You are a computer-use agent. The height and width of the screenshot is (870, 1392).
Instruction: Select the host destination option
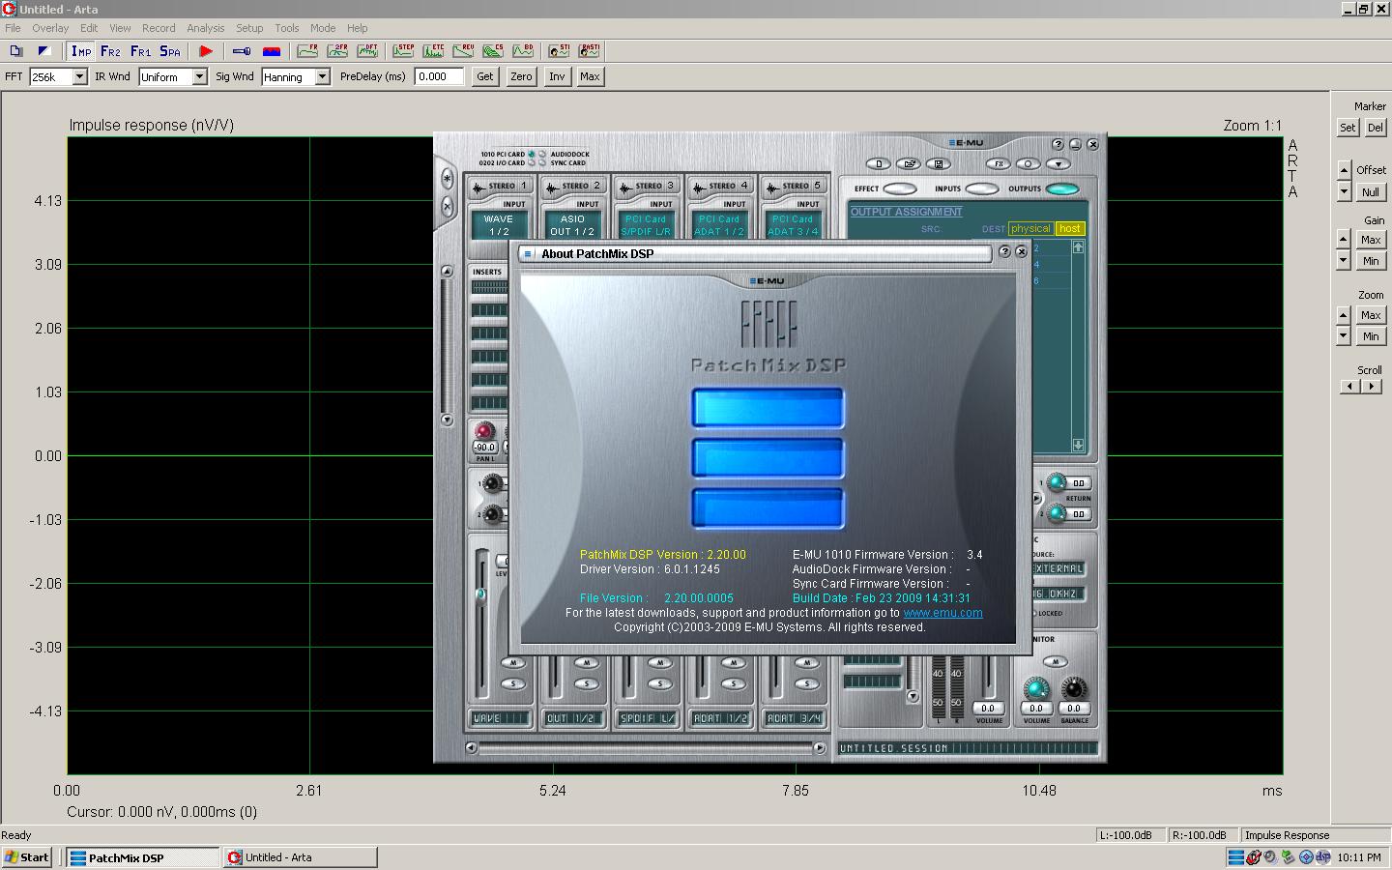(x=1069, y=229)
